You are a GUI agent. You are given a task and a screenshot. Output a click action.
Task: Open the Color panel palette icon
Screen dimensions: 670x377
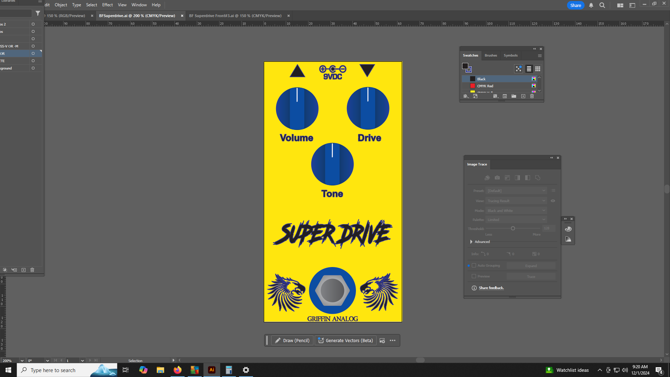[568, 229]
